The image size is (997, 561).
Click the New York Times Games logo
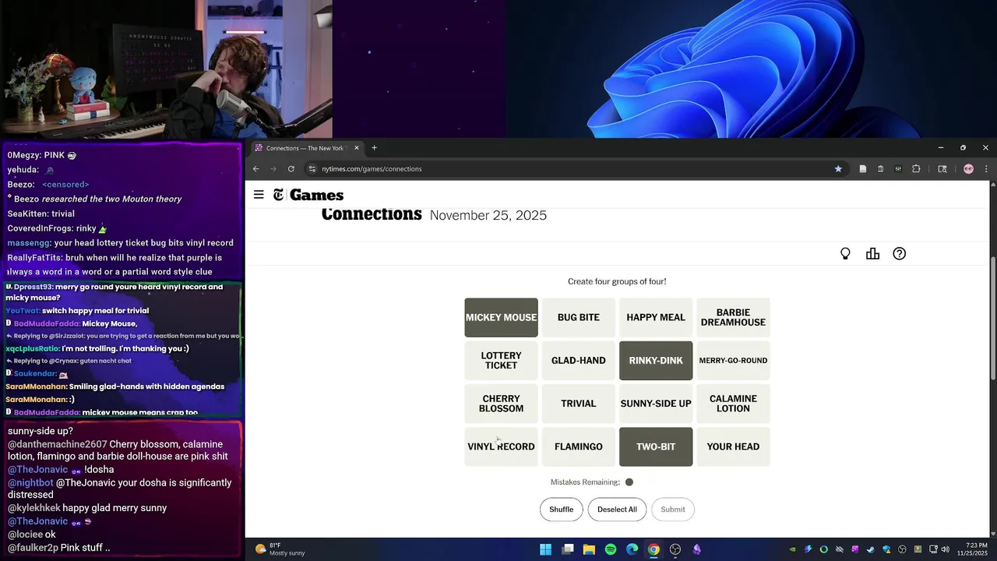[x=308, y=195]
